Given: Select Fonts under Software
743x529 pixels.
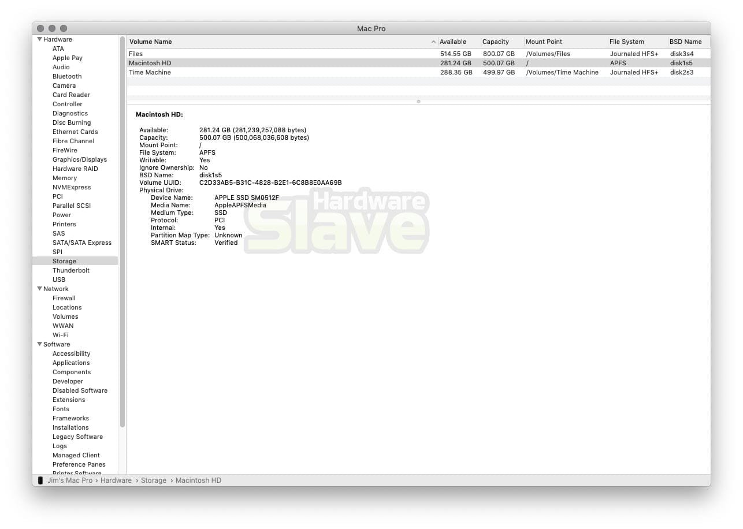Looking at the screenshot, I should click(61, 409).
